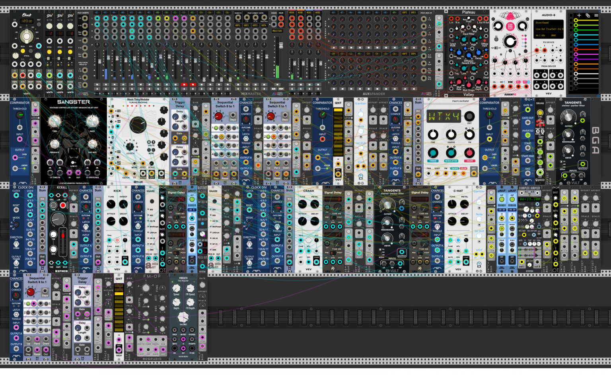Click the Turing Machine large center knob

click(138, 125)
